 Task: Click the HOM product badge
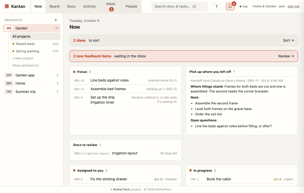[x=9, y=83]
